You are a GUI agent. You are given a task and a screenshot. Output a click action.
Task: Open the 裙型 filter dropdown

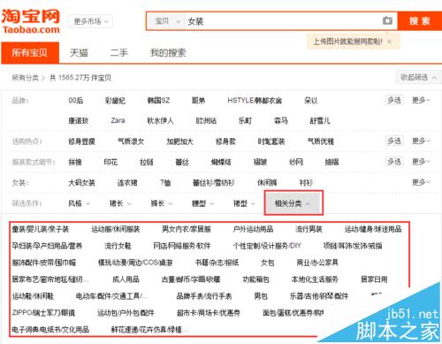coord(244,203)
